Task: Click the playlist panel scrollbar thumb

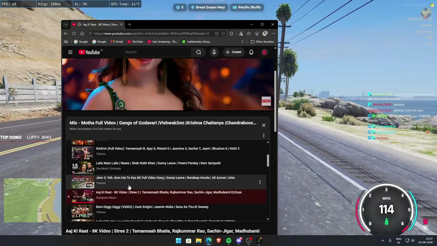Action: [x=268, y=160]
